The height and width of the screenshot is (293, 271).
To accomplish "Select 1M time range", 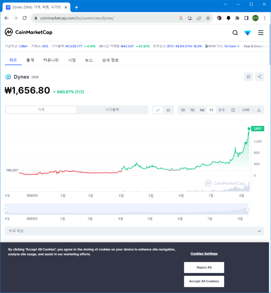I will coord(202,110).
